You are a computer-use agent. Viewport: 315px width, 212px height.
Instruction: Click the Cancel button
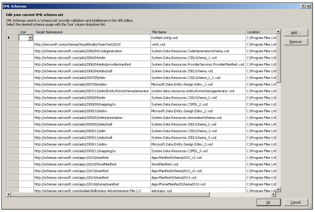pyautogui.click(x=296, y=202)
